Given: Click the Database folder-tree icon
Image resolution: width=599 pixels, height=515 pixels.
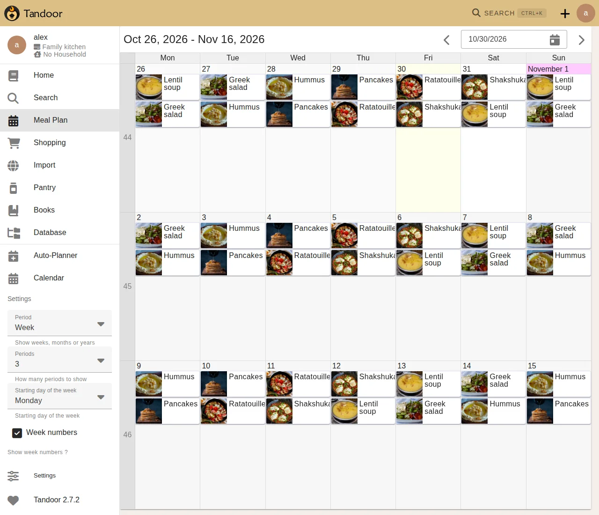Looking at the screenshot, I should pos(14,233).
